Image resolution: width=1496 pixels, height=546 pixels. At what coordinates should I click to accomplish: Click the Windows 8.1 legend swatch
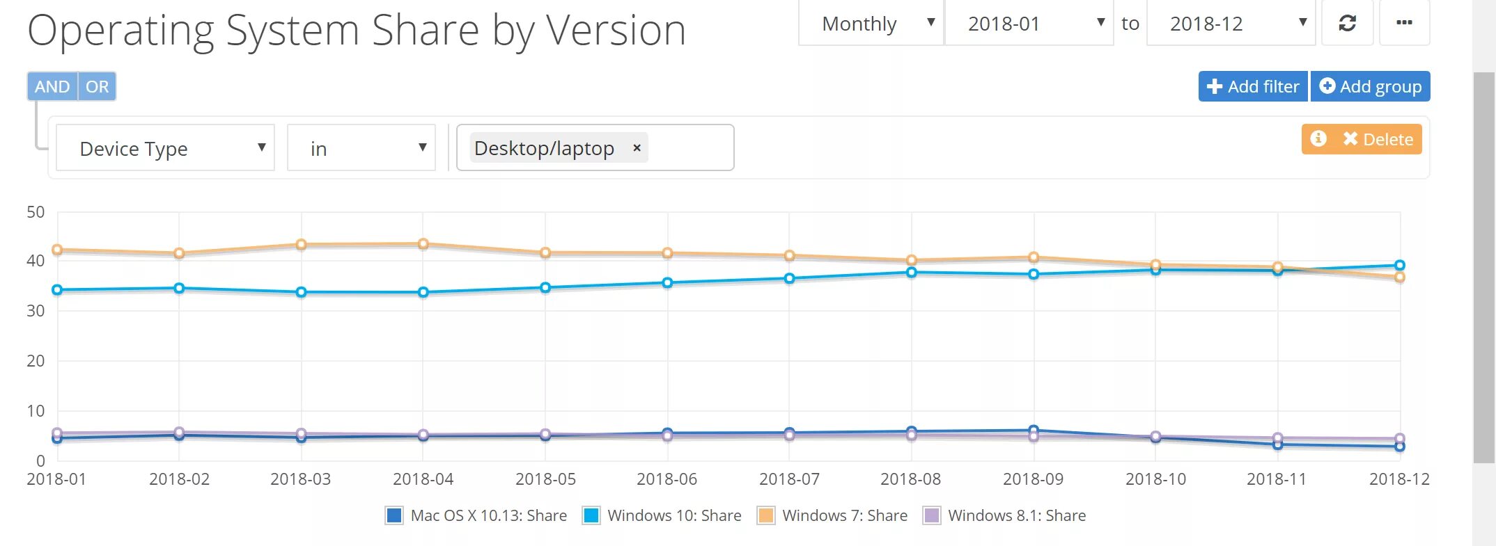click(931, 515)
